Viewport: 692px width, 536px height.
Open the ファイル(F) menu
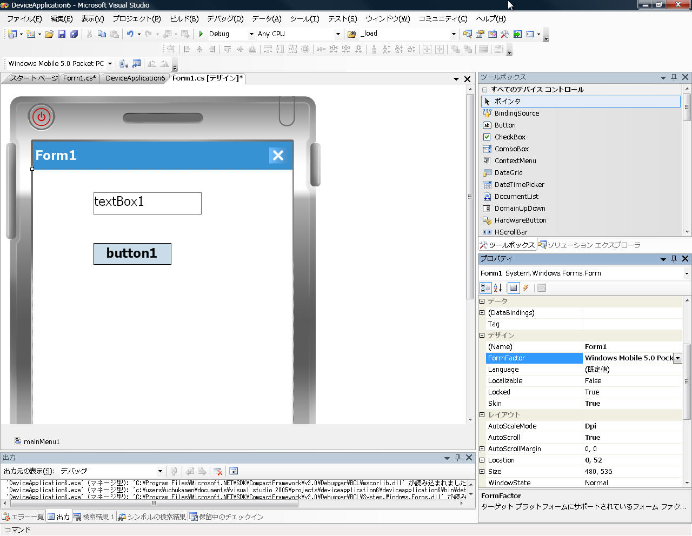(x=24, y=19)
